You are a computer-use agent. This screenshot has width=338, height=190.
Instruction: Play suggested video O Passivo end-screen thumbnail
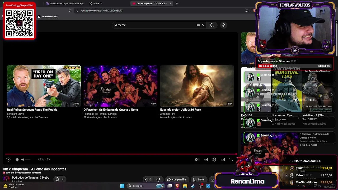pyautogui.click(x=120, y=86)
